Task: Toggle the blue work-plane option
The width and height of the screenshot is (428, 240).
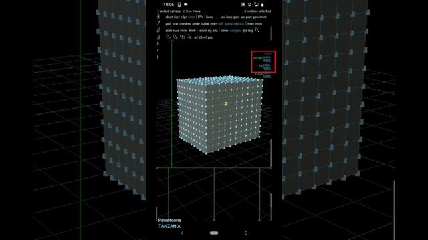Action: pyautogui.click(x=235, y=31)
